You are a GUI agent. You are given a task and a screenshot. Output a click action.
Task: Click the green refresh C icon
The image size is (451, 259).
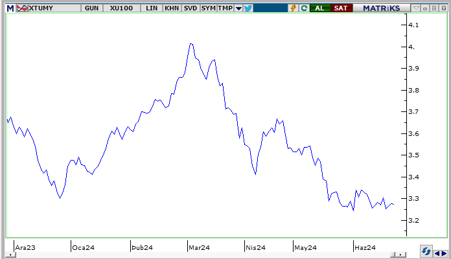[x=304, y=8]
